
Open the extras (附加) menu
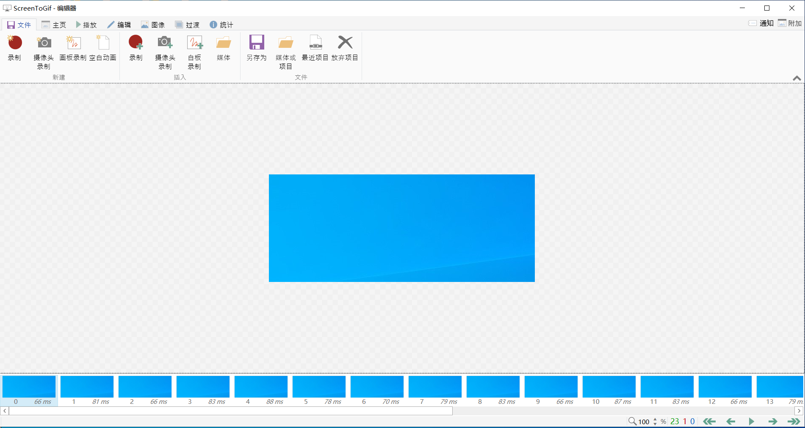790,23
